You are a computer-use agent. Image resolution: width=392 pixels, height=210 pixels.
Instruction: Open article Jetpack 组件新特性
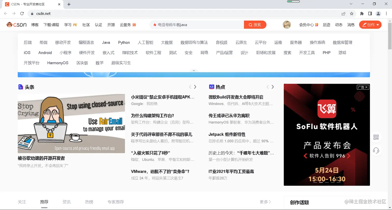[227, 134]
